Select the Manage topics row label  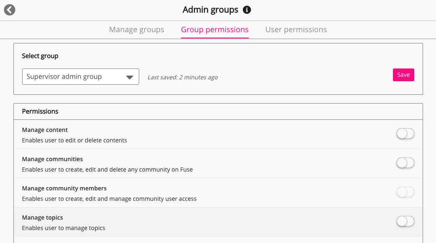pos(42,218)
